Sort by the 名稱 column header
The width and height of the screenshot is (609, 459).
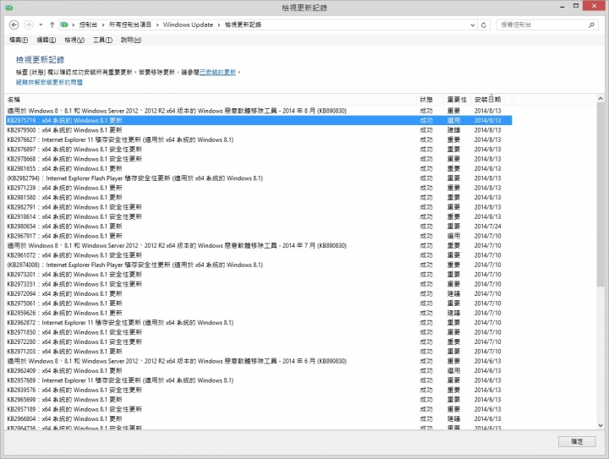pyautogui.click(x=211, y=100)
